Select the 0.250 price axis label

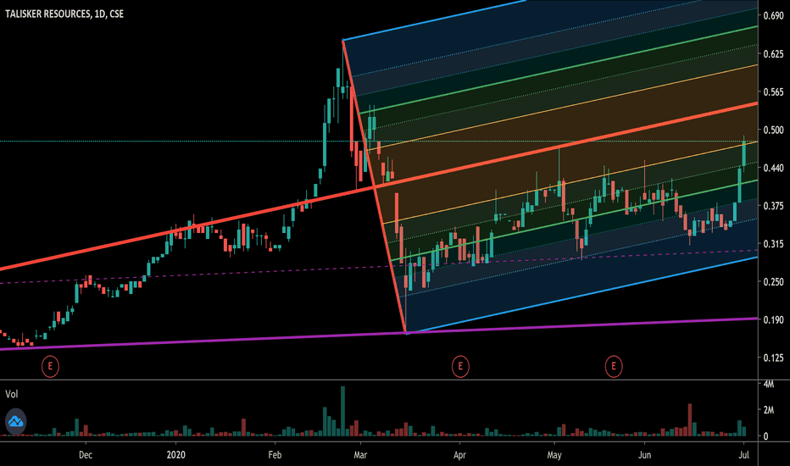[x=773, y=281]
